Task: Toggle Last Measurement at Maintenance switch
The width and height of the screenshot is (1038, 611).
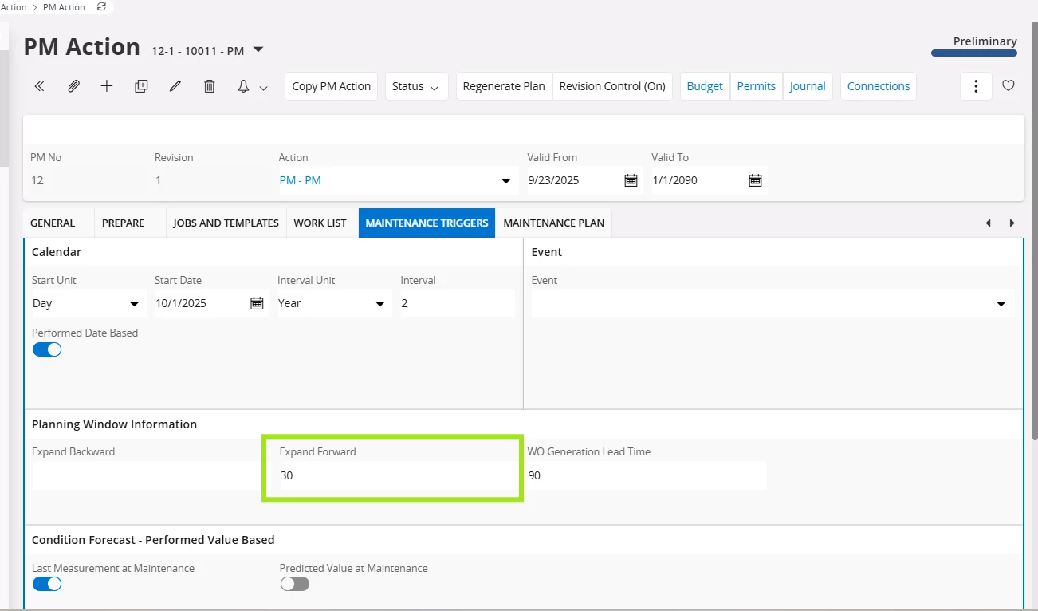Action: tap(47, 584)
